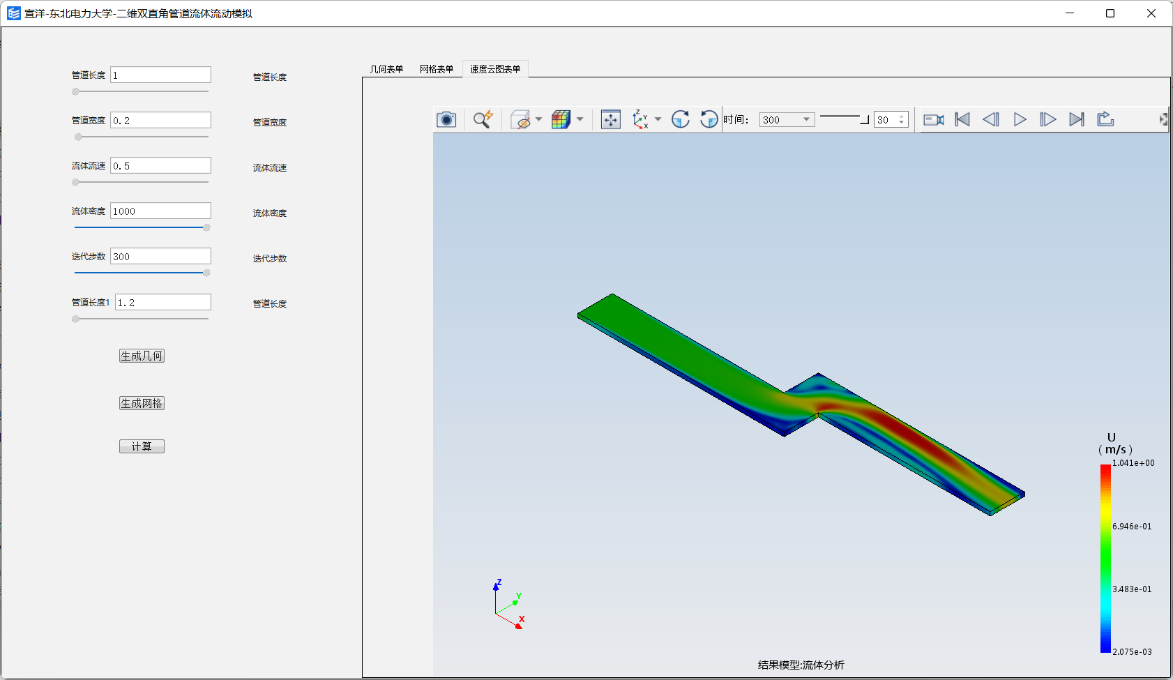The image size is (1173, 680).
Task: Click the toolbar overflow arrow at right edge
Action: point(1163,120)
